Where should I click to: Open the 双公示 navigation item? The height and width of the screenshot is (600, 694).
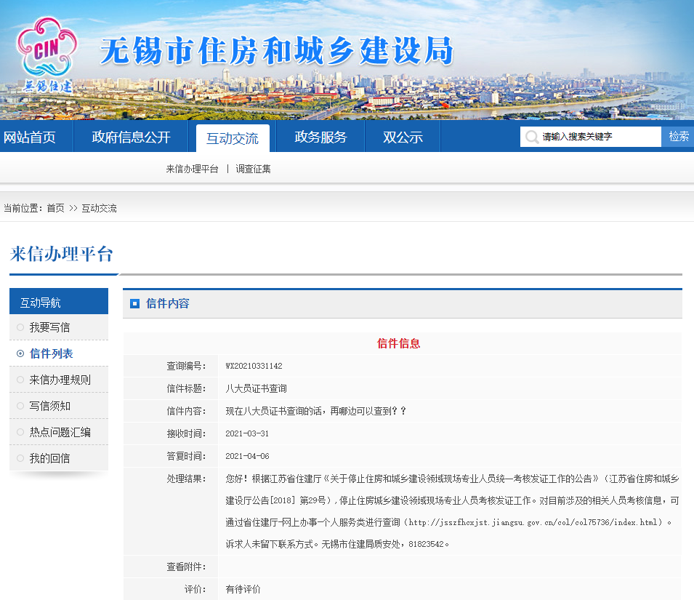(x=403, y=137)
